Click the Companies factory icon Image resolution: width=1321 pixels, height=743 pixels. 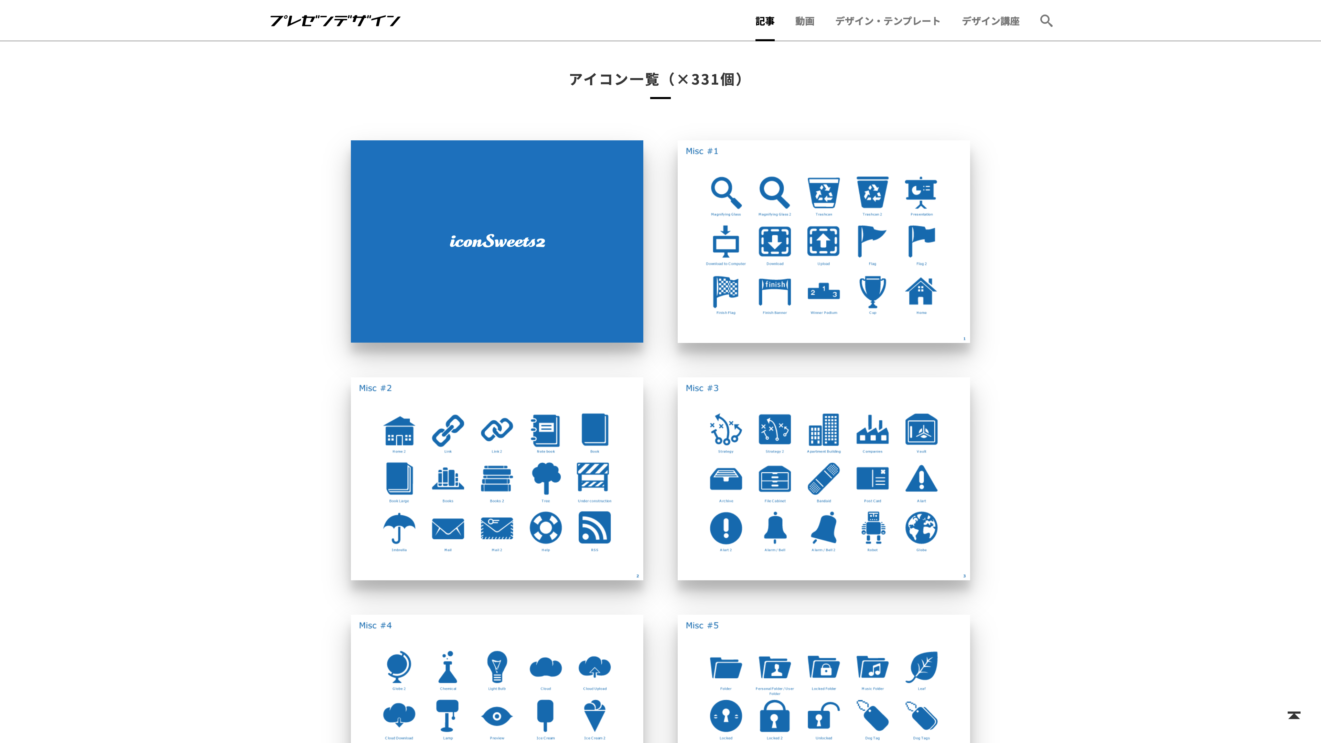click(872, 430)
